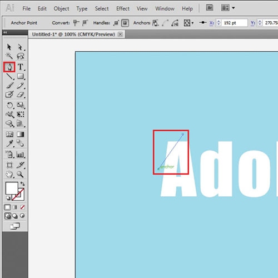Open the Window menu
The width and height of the screenshot is (278, 278).
coord(165,8)
